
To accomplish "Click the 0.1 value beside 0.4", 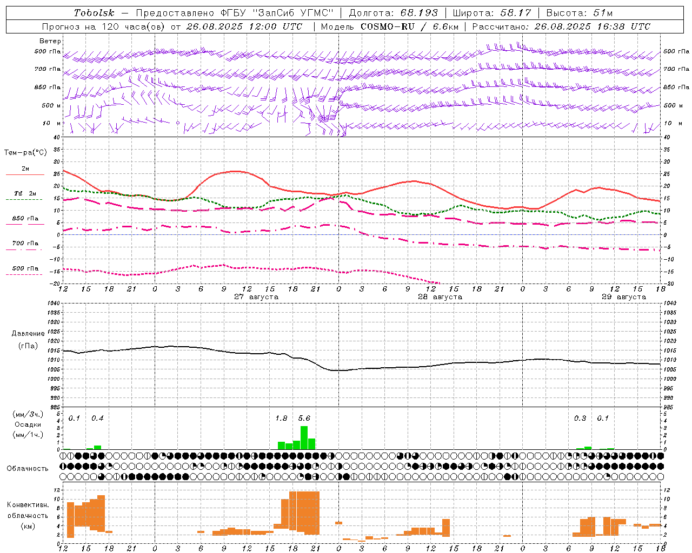I will pyautogui.click(x=75, y=419).
